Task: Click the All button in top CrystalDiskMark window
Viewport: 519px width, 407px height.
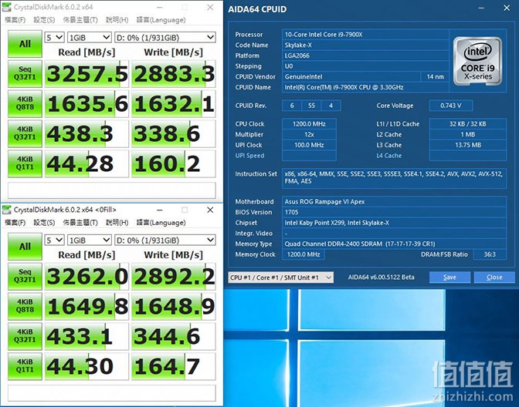Action: [x=25, y=44]
